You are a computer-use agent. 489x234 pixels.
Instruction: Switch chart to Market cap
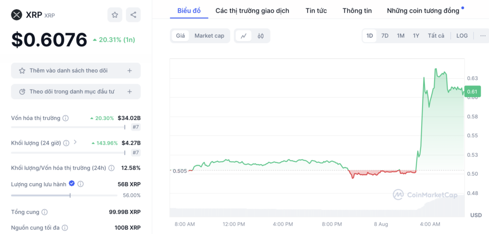click(x=209, y=36)
